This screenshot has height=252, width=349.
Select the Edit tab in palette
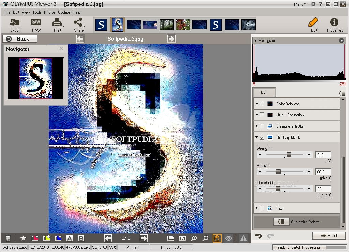click(264, 92)
